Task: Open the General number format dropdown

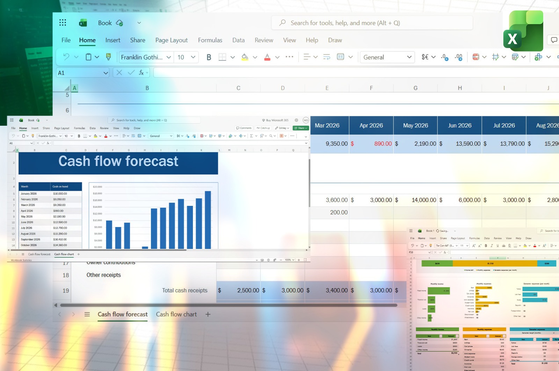Action: tap(409, 57)
